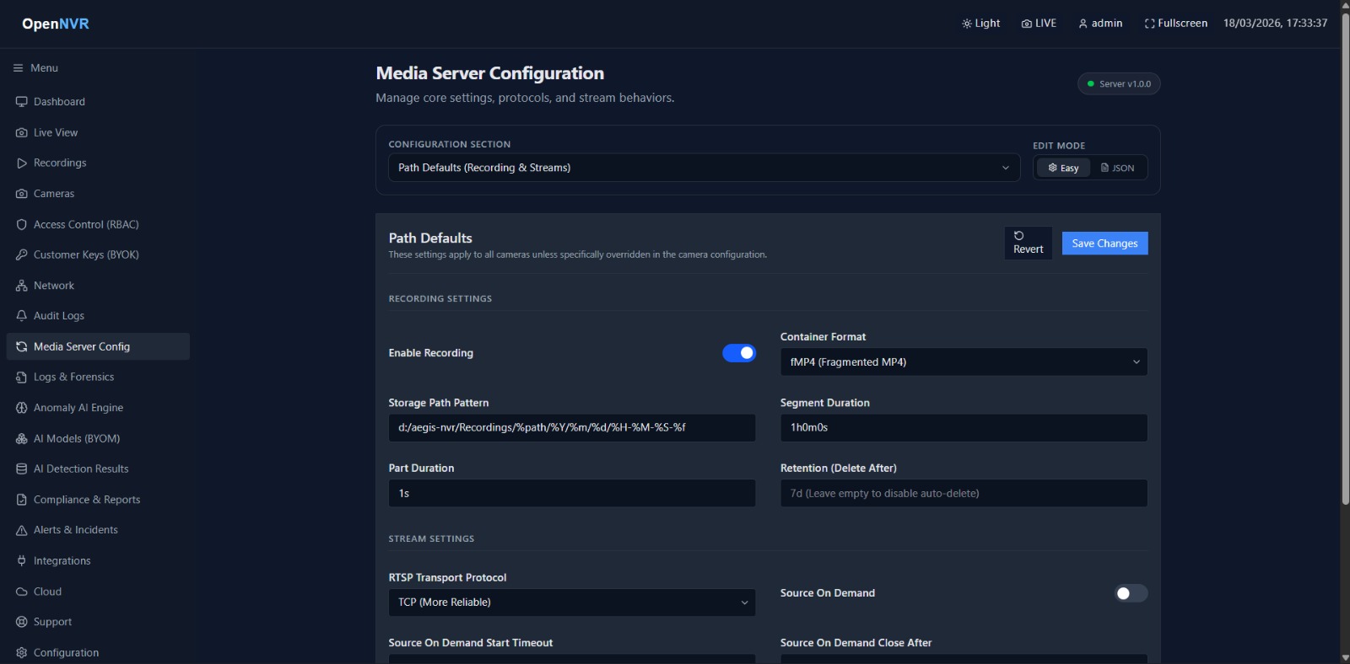Click the hamburger Menu icon
Screen dimensions: 1350x664
(19, 68)
